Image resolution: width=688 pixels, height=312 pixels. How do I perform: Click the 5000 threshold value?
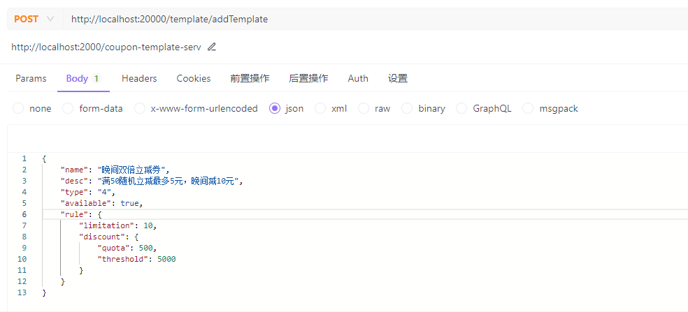166,260
